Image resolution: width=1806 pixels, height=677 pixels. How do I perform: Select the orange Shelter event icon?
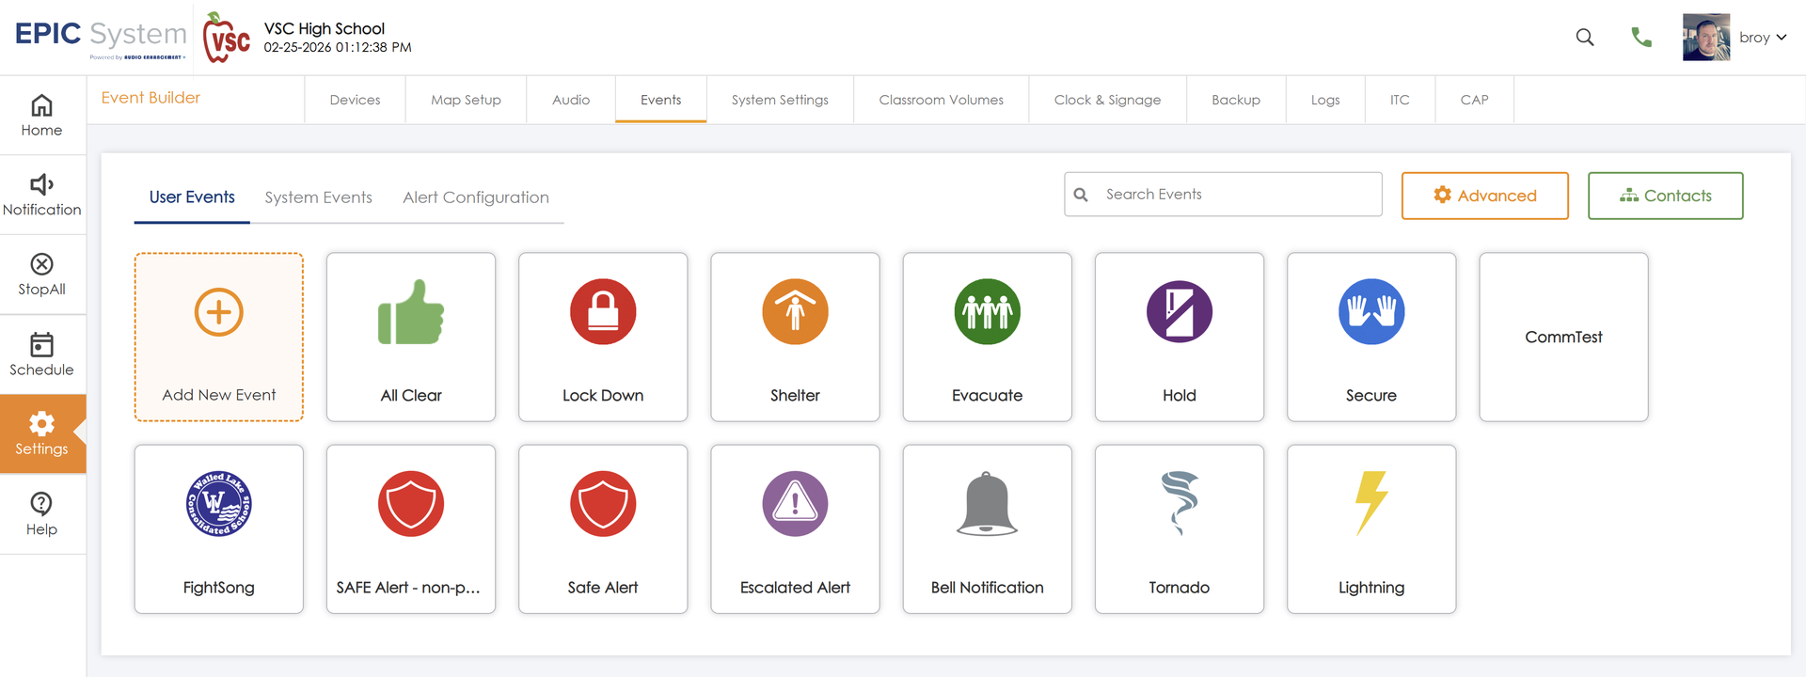pos(795,312)
